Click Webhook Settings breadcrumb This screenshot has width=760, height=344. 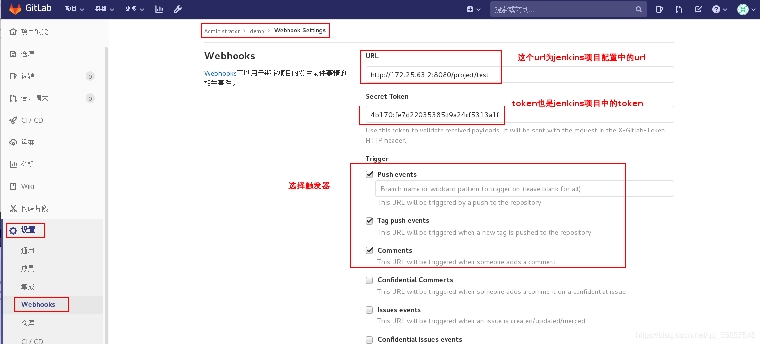coord(300,30)
